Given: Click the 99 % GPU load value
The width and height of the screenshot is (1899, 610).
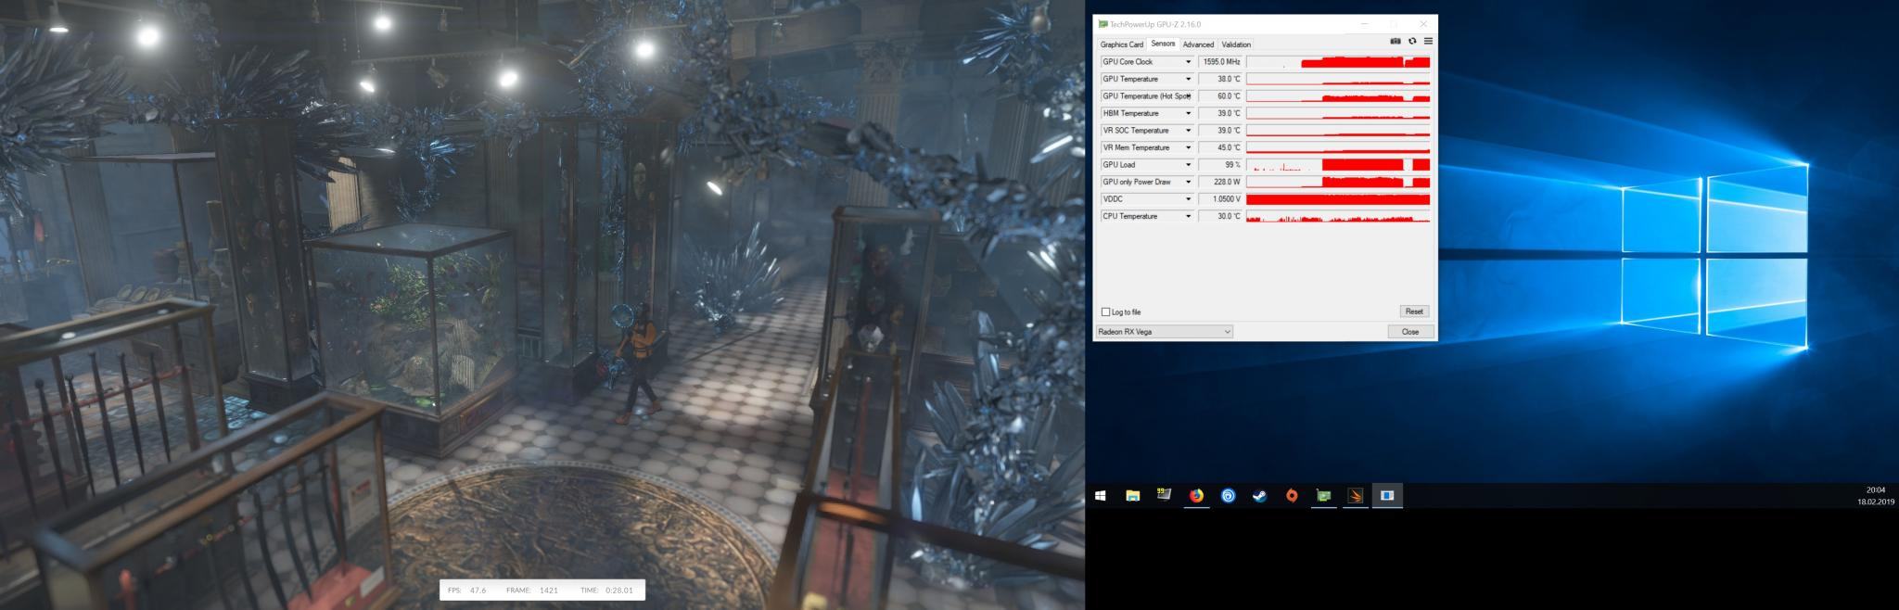Looking at the screenshot, I should [1220, 165].
